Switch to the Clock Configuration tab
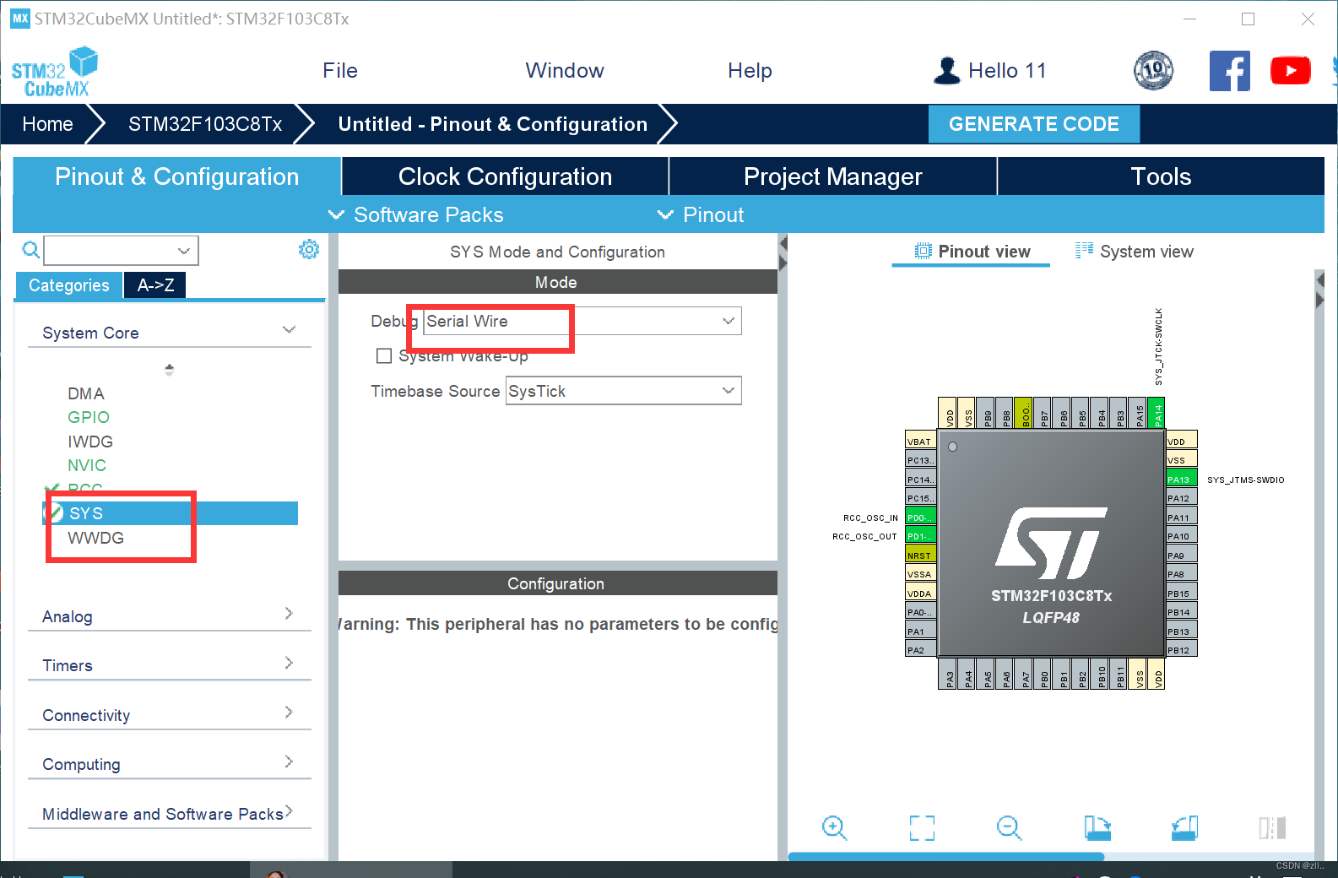This screenshot has height=878, width=1338. click(505, 176)
